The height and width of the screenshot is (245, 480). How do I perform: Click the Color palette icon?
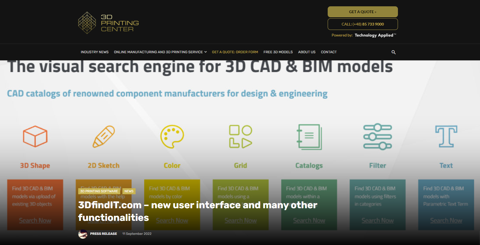tap(172, 137)
